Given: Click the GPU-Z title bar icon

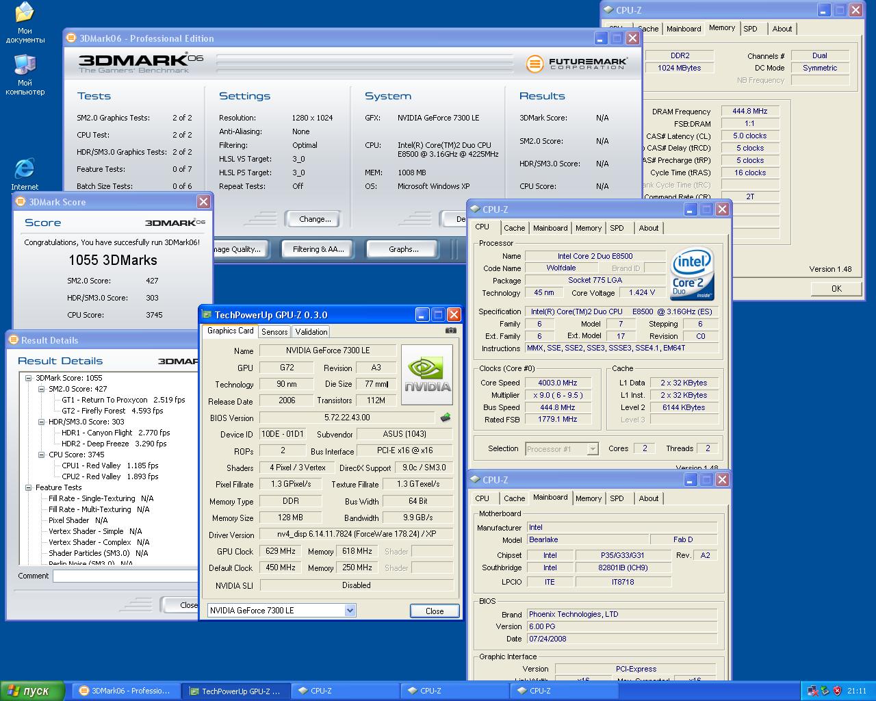Looking at the screenshot, I should click(207, 315).
